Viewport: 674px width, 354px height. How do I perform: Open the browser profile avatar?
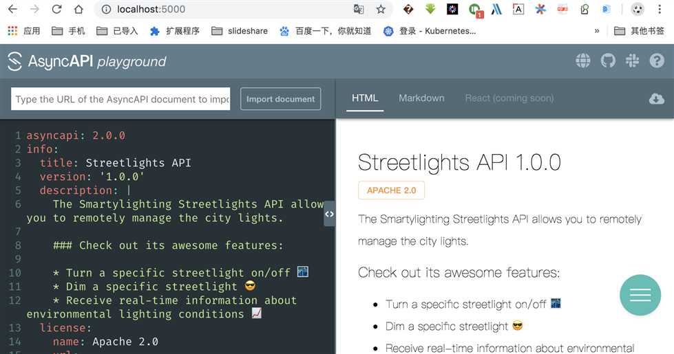638,9
